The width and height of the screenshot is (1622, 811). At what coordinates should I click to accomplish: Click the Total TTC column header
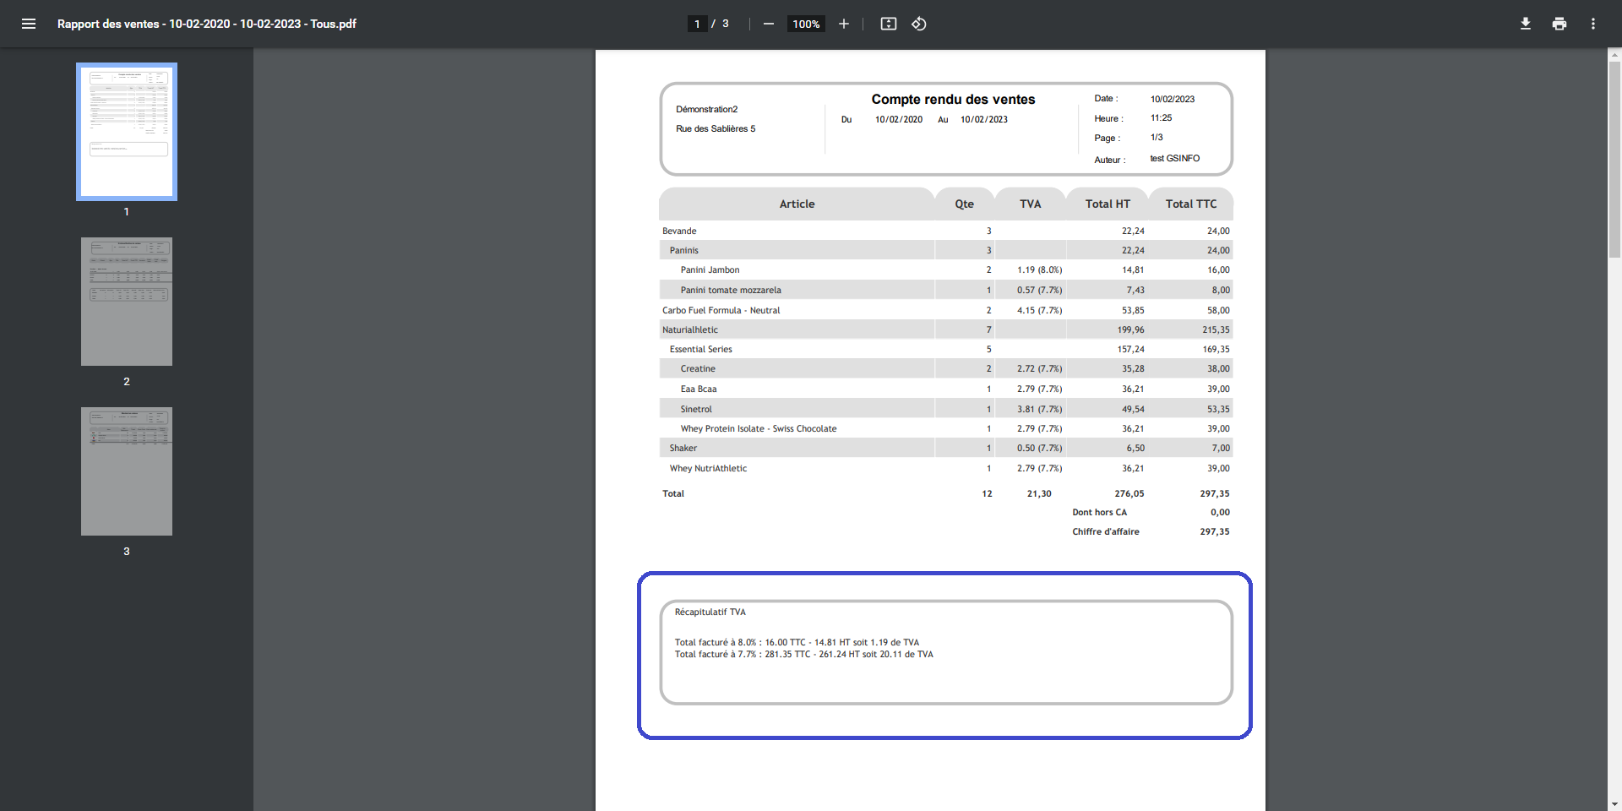coord(1190,204)
